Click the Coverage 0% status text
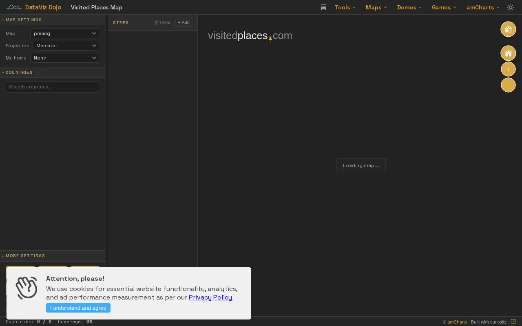The height and width of the screenshot is (326, 522). (75, 322)
